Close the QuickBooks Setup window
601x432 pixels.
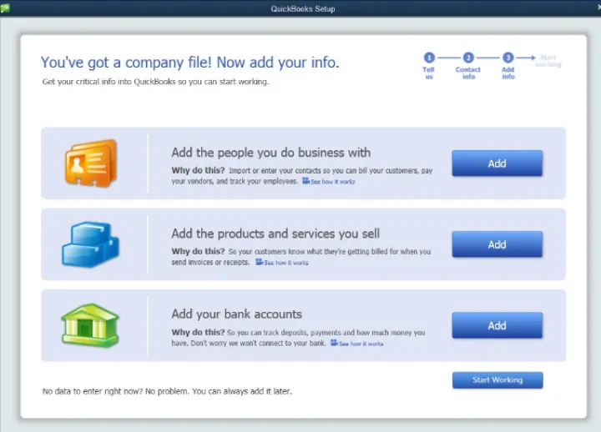coord(595,8)
